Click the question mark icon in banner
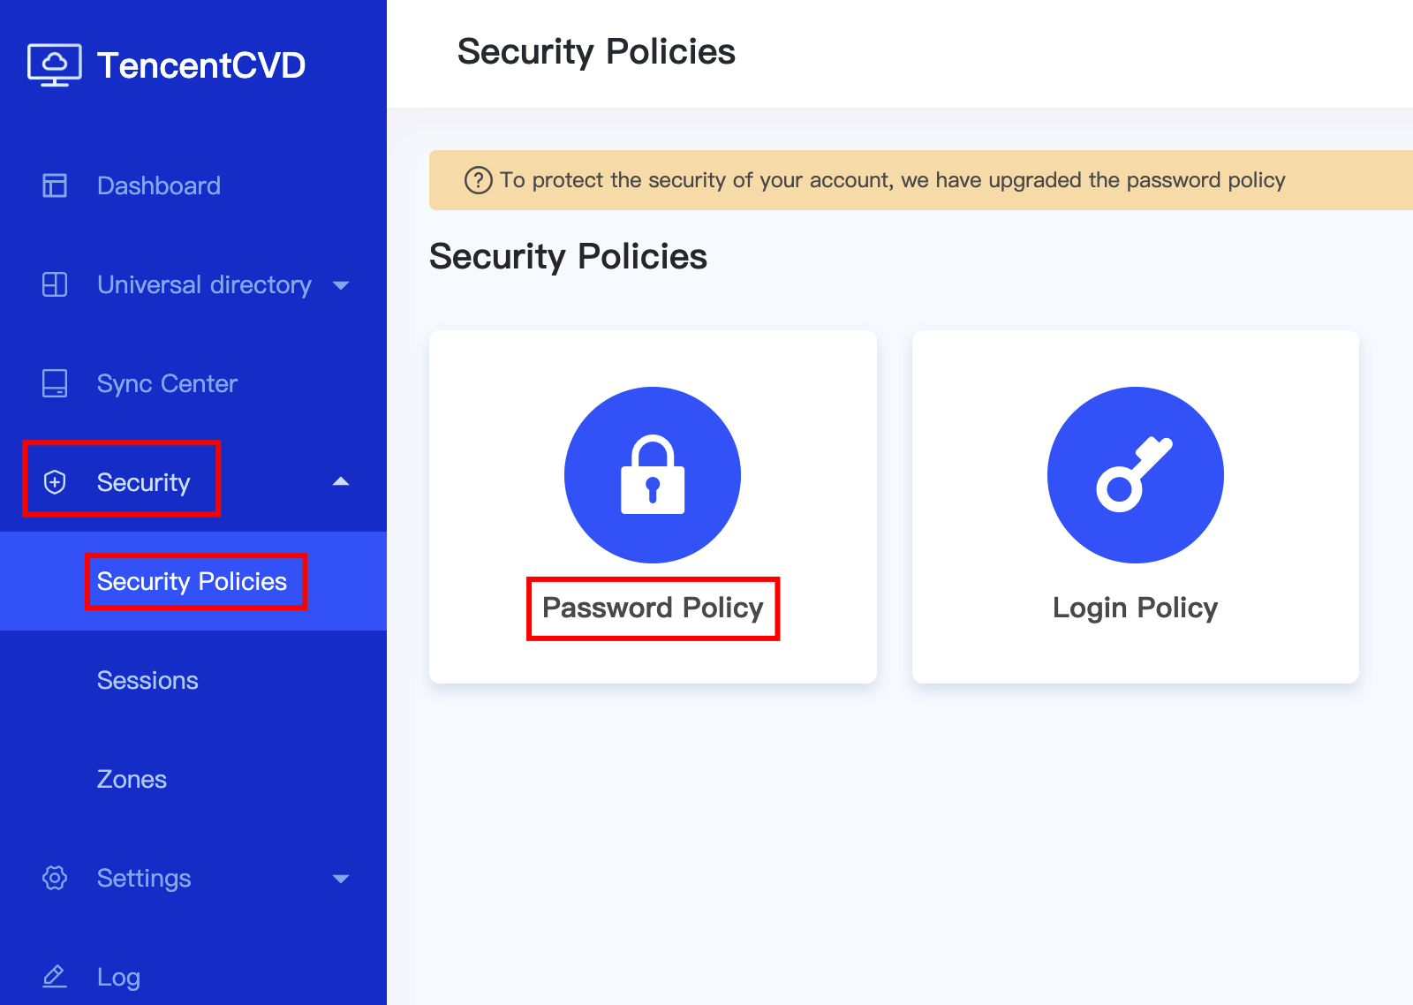 478,180
